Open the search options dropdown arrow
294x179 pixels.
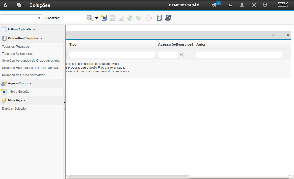(x=96, y=18)
